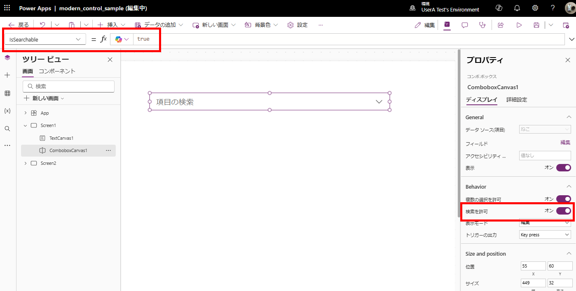Viewport: 576px width, 291px height.
Task: Toggle the 表示 visibility switch
Action: click(x=563, y=168)
